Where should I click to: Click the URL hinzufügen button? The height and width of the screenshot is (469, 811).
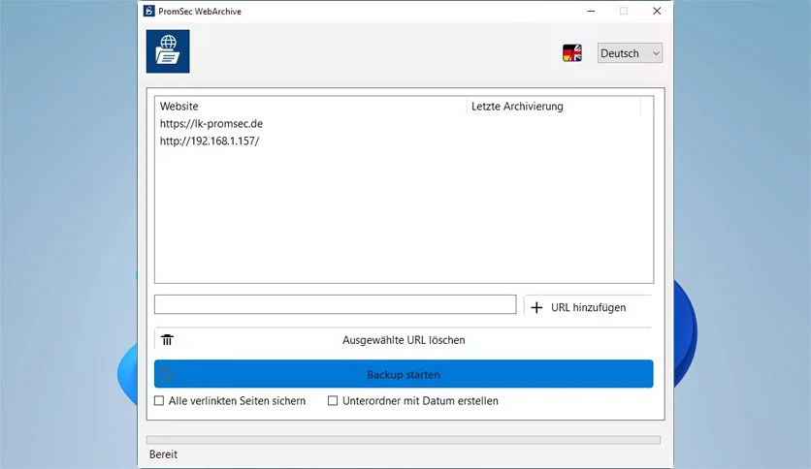click(x=588, y=307)
